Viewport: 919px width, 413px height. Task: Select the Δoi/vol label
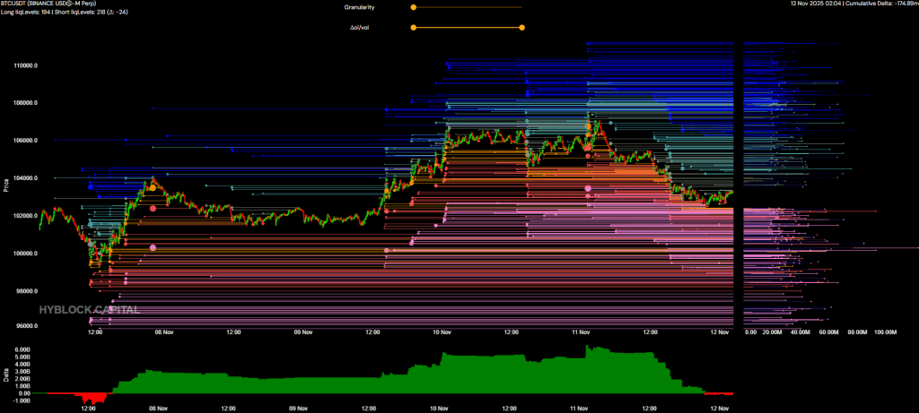[x=361, y=27]
